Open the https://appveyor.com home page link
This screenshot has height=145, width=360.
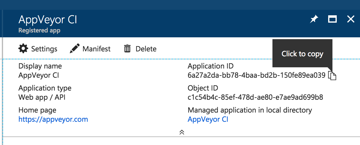tap(53, 119)
